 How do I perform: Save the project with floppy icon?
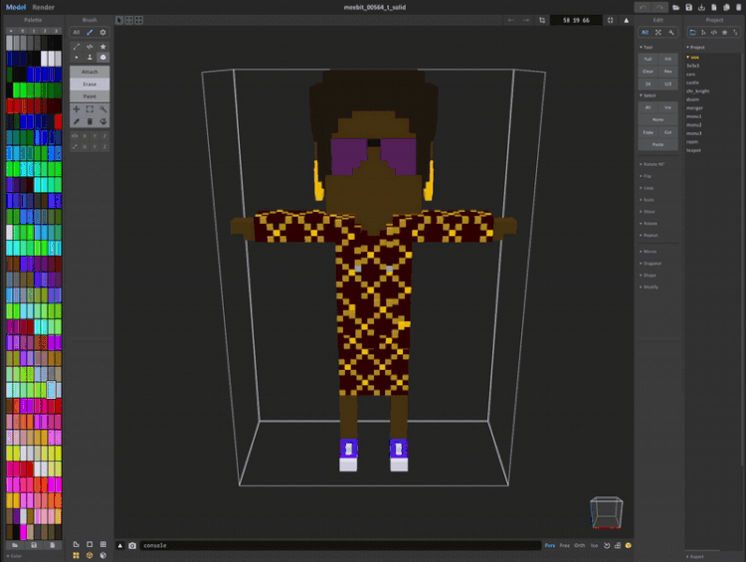(x=688, y=7)
